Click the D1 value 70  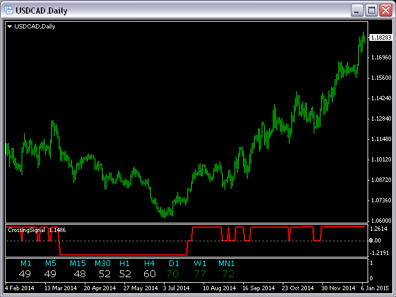[173, 273]
